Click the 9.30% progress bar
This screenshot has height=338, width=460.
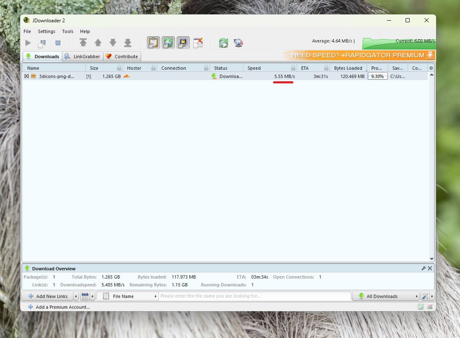click(377, 76)
